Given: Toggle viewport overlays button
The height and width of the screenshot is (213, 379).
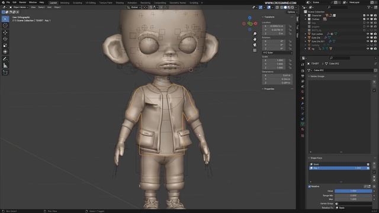Looking at the screenshot, I should click(269, 7).
